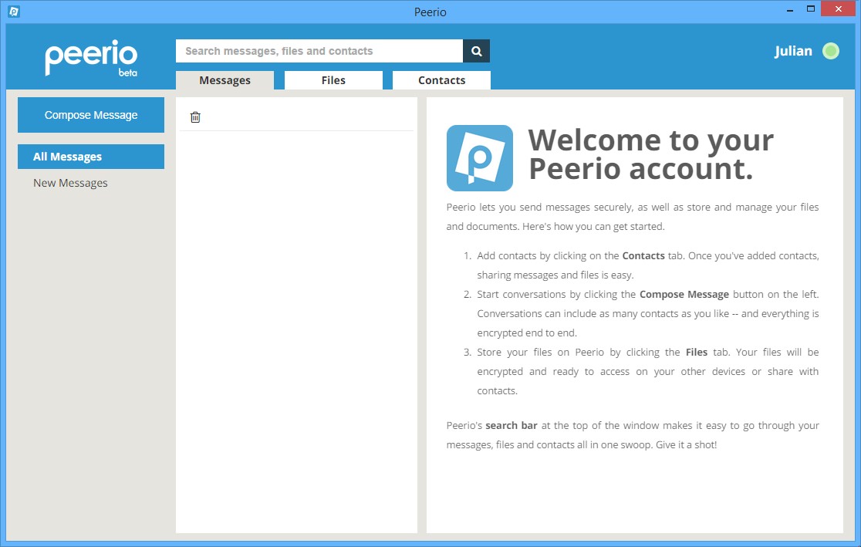Click inside the search messages input field

(x=309, y=50)
